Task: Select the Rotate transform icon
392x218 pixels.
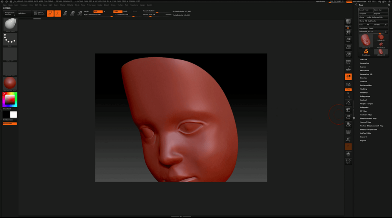Action: [80, 13]
